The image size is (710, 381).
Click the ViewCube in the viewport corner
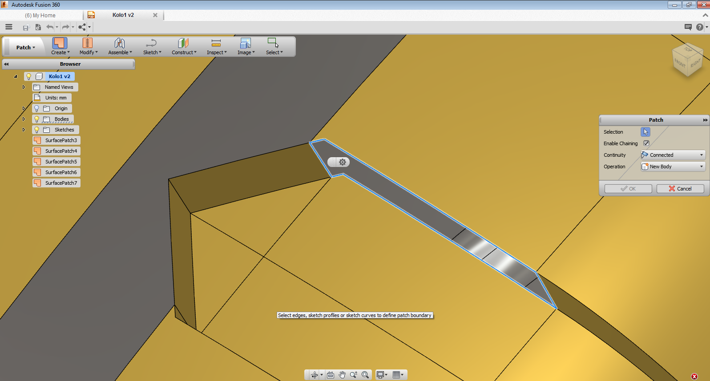click(x=687, y=61)
